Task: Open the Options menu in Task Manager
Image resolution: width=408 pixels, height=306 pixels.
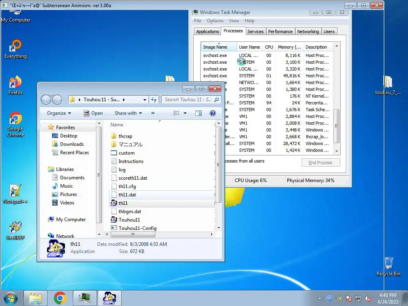Action: tap(215, 21)
